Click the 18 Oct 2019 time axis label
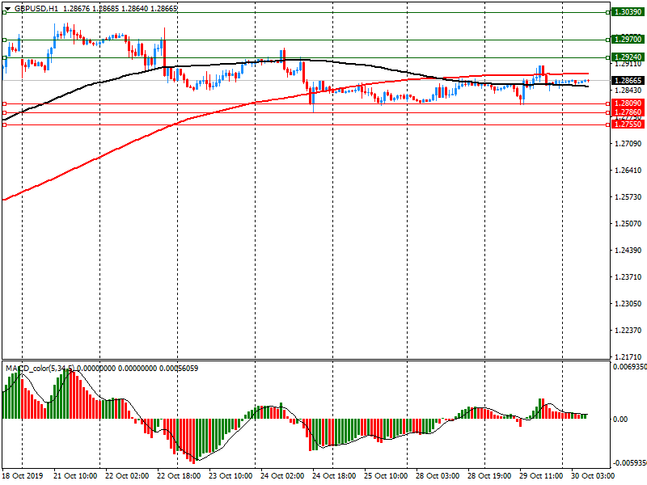647x485 pixels. (22, 476)
